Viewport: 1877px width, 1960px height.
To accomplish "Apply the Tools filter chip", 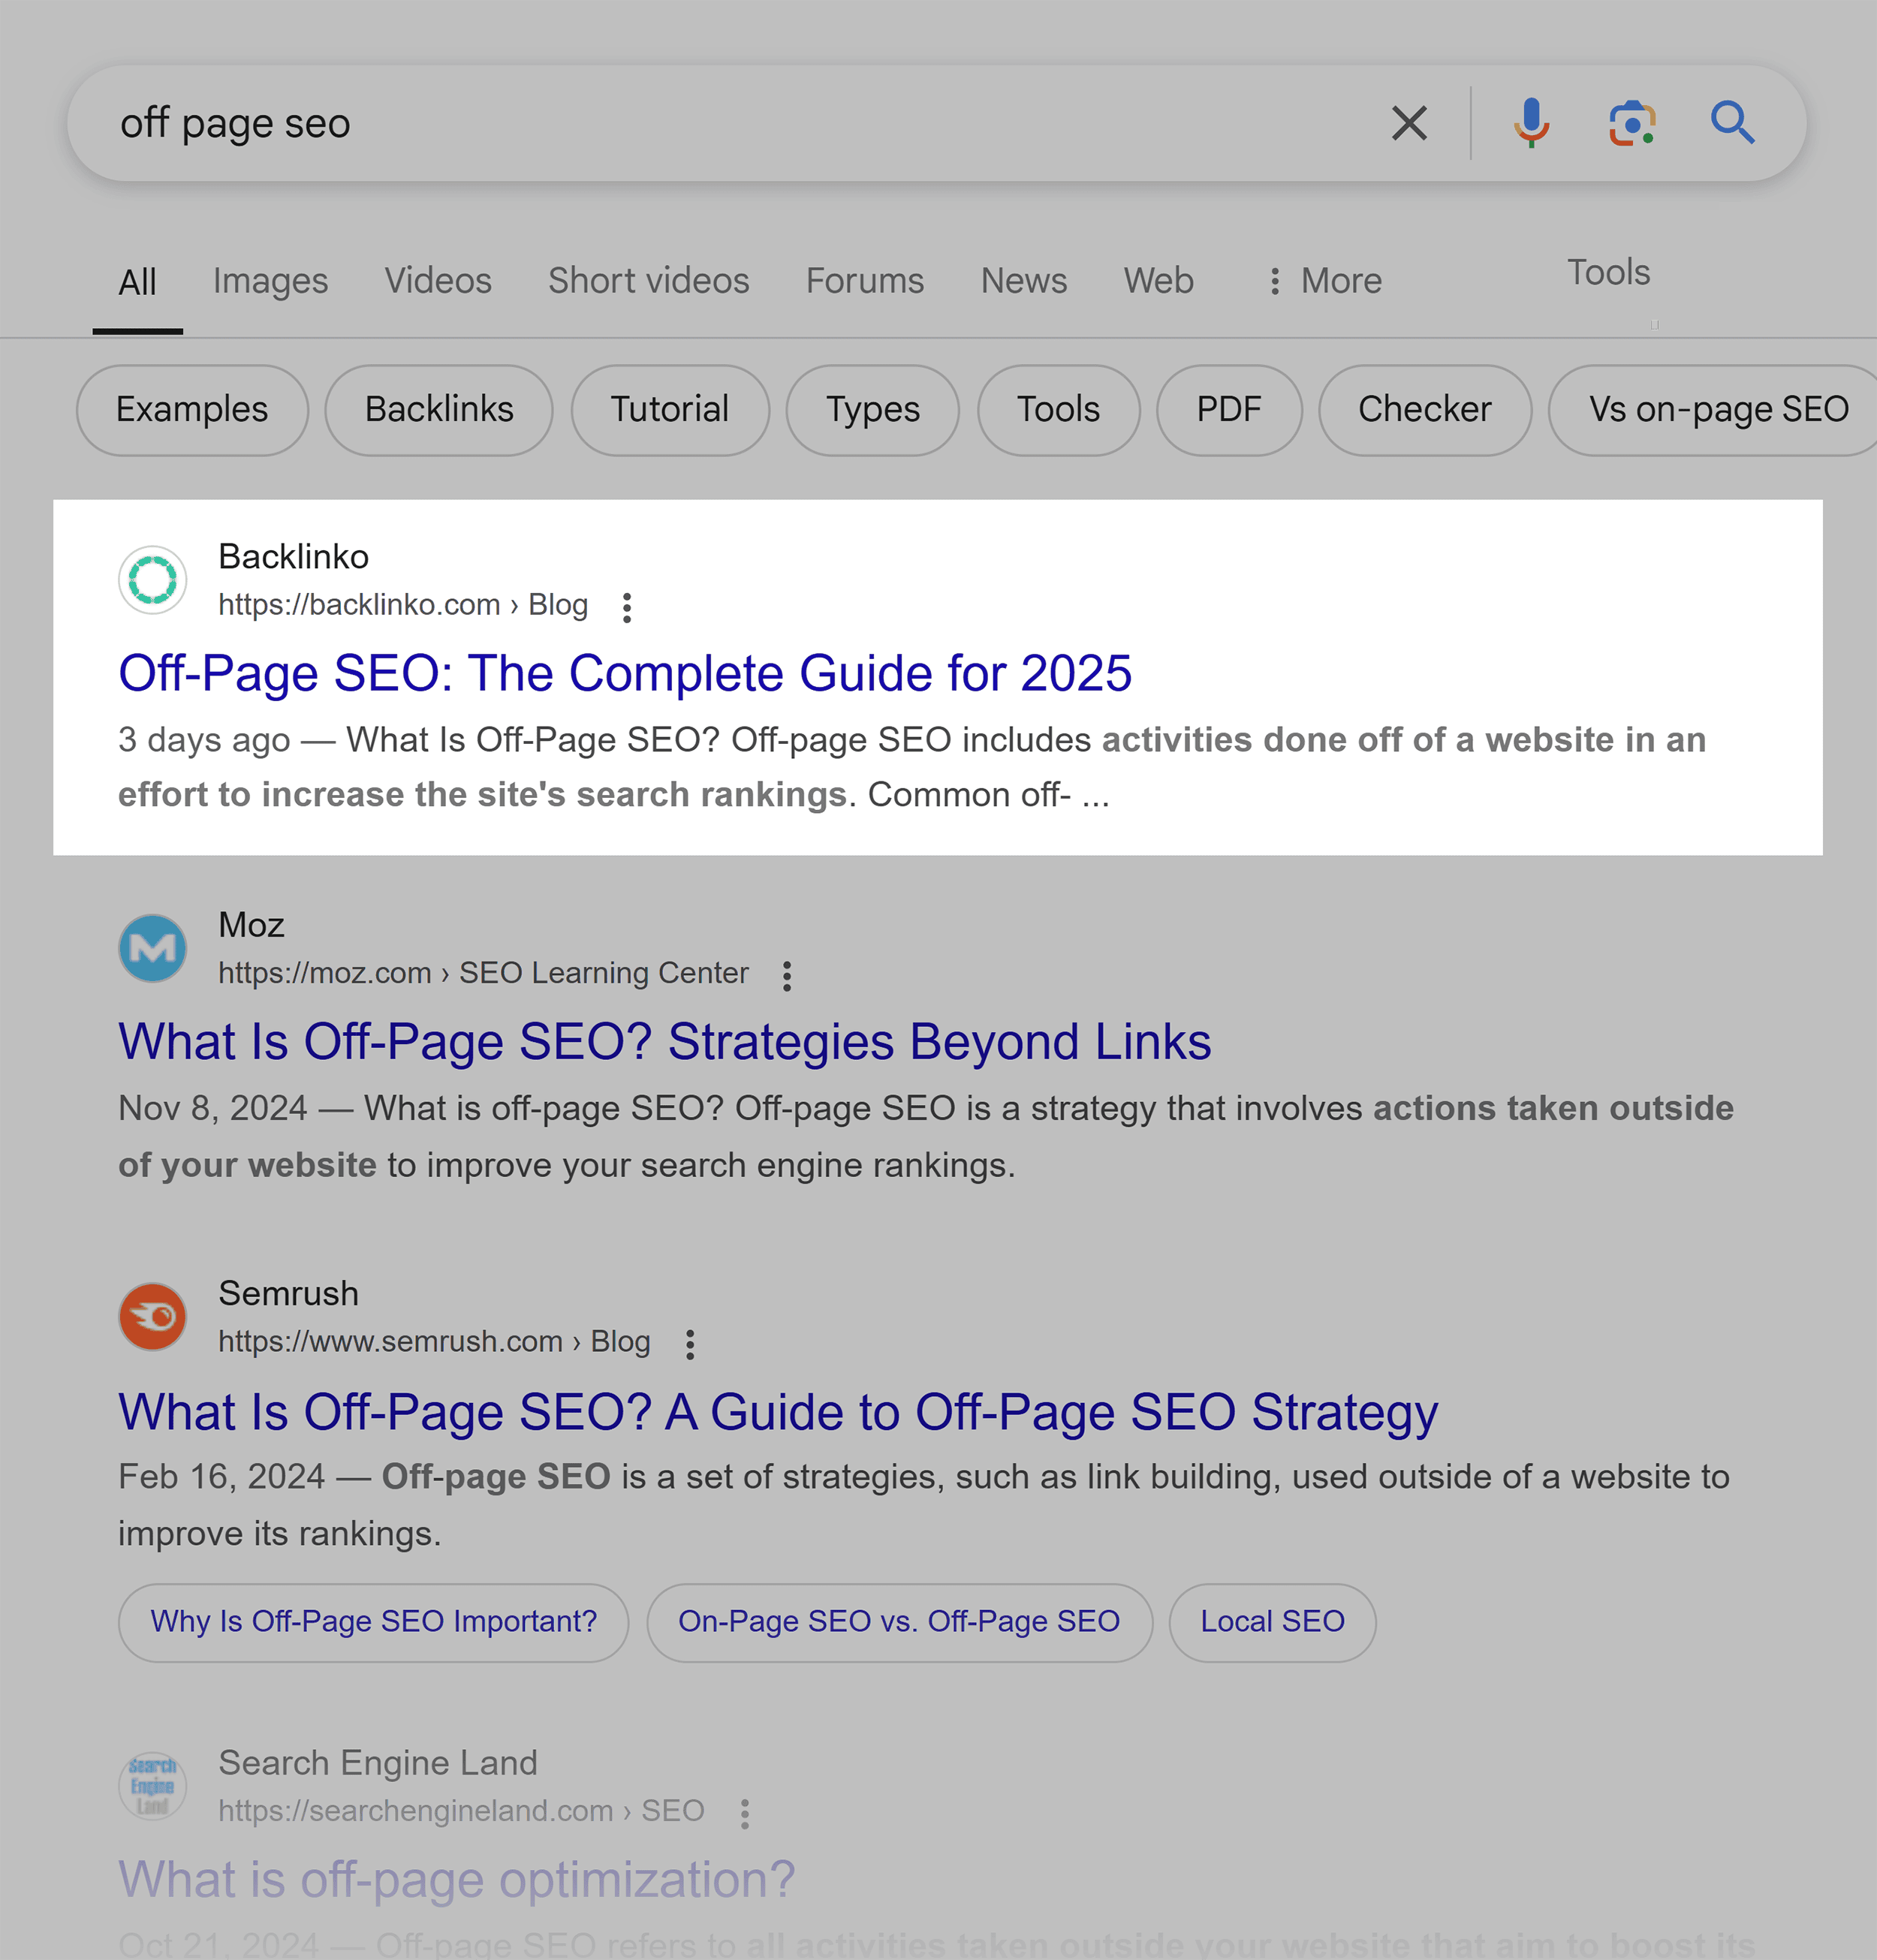I will [1058, 410].
